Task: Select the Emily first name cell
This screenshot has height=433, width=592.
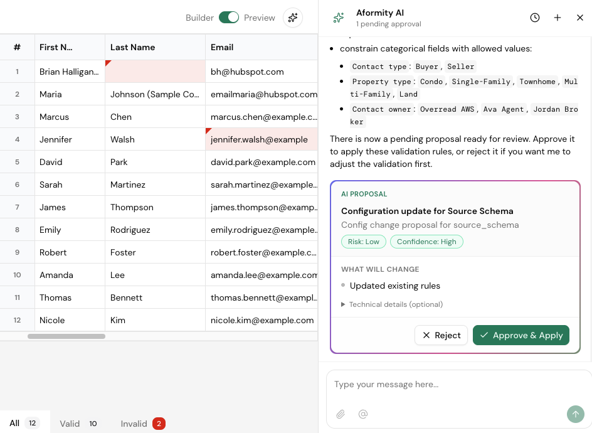Action: point(70,230)
